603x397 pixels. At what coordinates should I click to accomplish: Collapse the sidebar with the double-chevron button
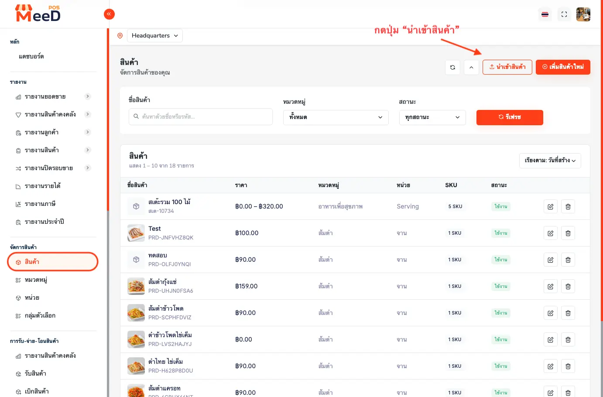[x=109, y=14]
